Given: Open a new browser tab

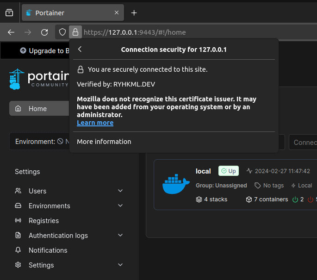Looking at the screenshot, I should coord(134,13).
